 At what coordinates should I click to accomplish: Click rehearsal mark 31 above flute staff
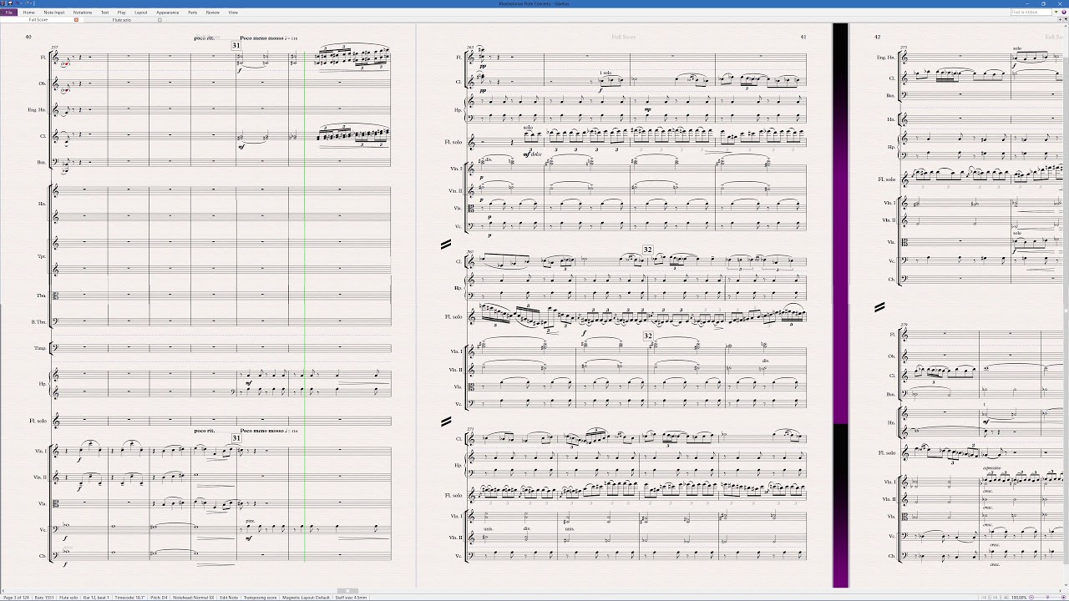(236, 45)
